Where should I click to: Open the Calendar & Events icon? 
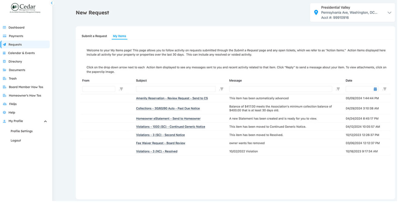(4, 53)
